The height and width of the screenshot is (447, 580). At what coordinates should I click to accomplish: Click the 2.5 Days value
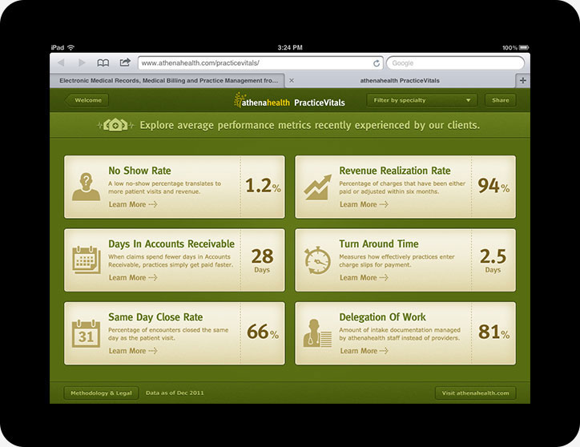click(493, 260)
